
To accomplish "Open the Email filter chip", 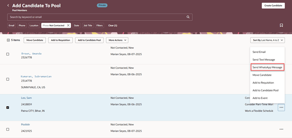I will tap(11, 25).
